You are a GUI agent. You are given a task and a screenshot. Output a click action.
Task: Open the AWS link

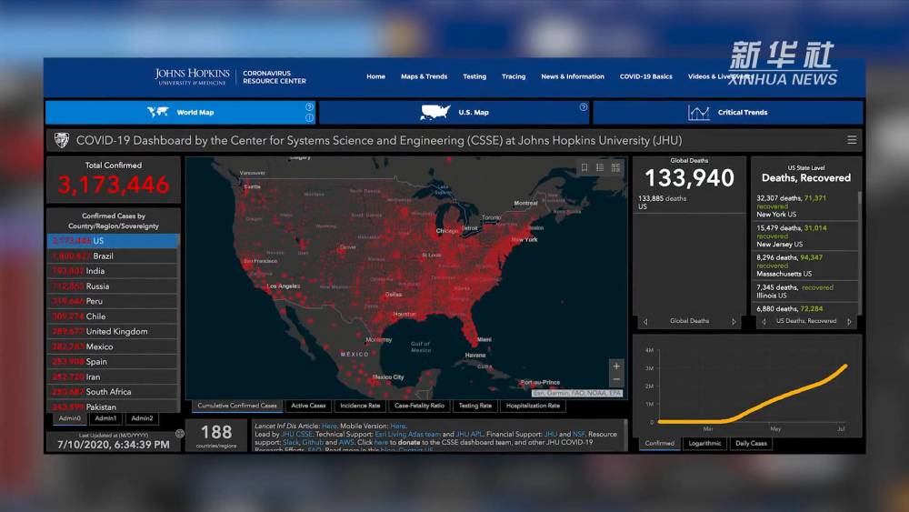[346, 442]
